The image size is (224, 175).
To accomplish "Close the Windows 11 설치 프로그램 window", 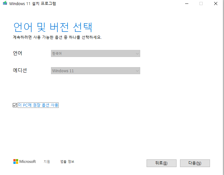I will click(x=216, y=3).
